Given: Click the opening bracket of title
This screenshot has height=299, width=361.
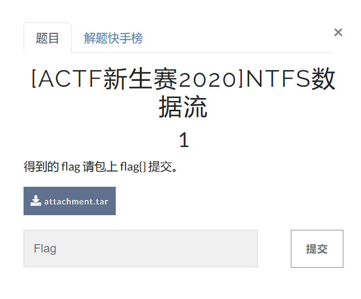Looking at the screenshot, I should tap(34, 78).
